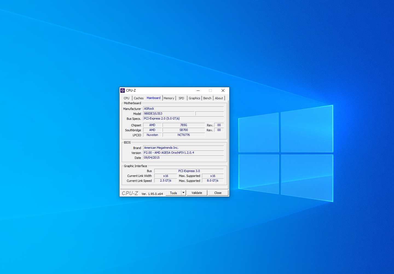Click BIOS brand American Megatrends Inc.
This screenshot has width=394, height=274.
(183, 148)
